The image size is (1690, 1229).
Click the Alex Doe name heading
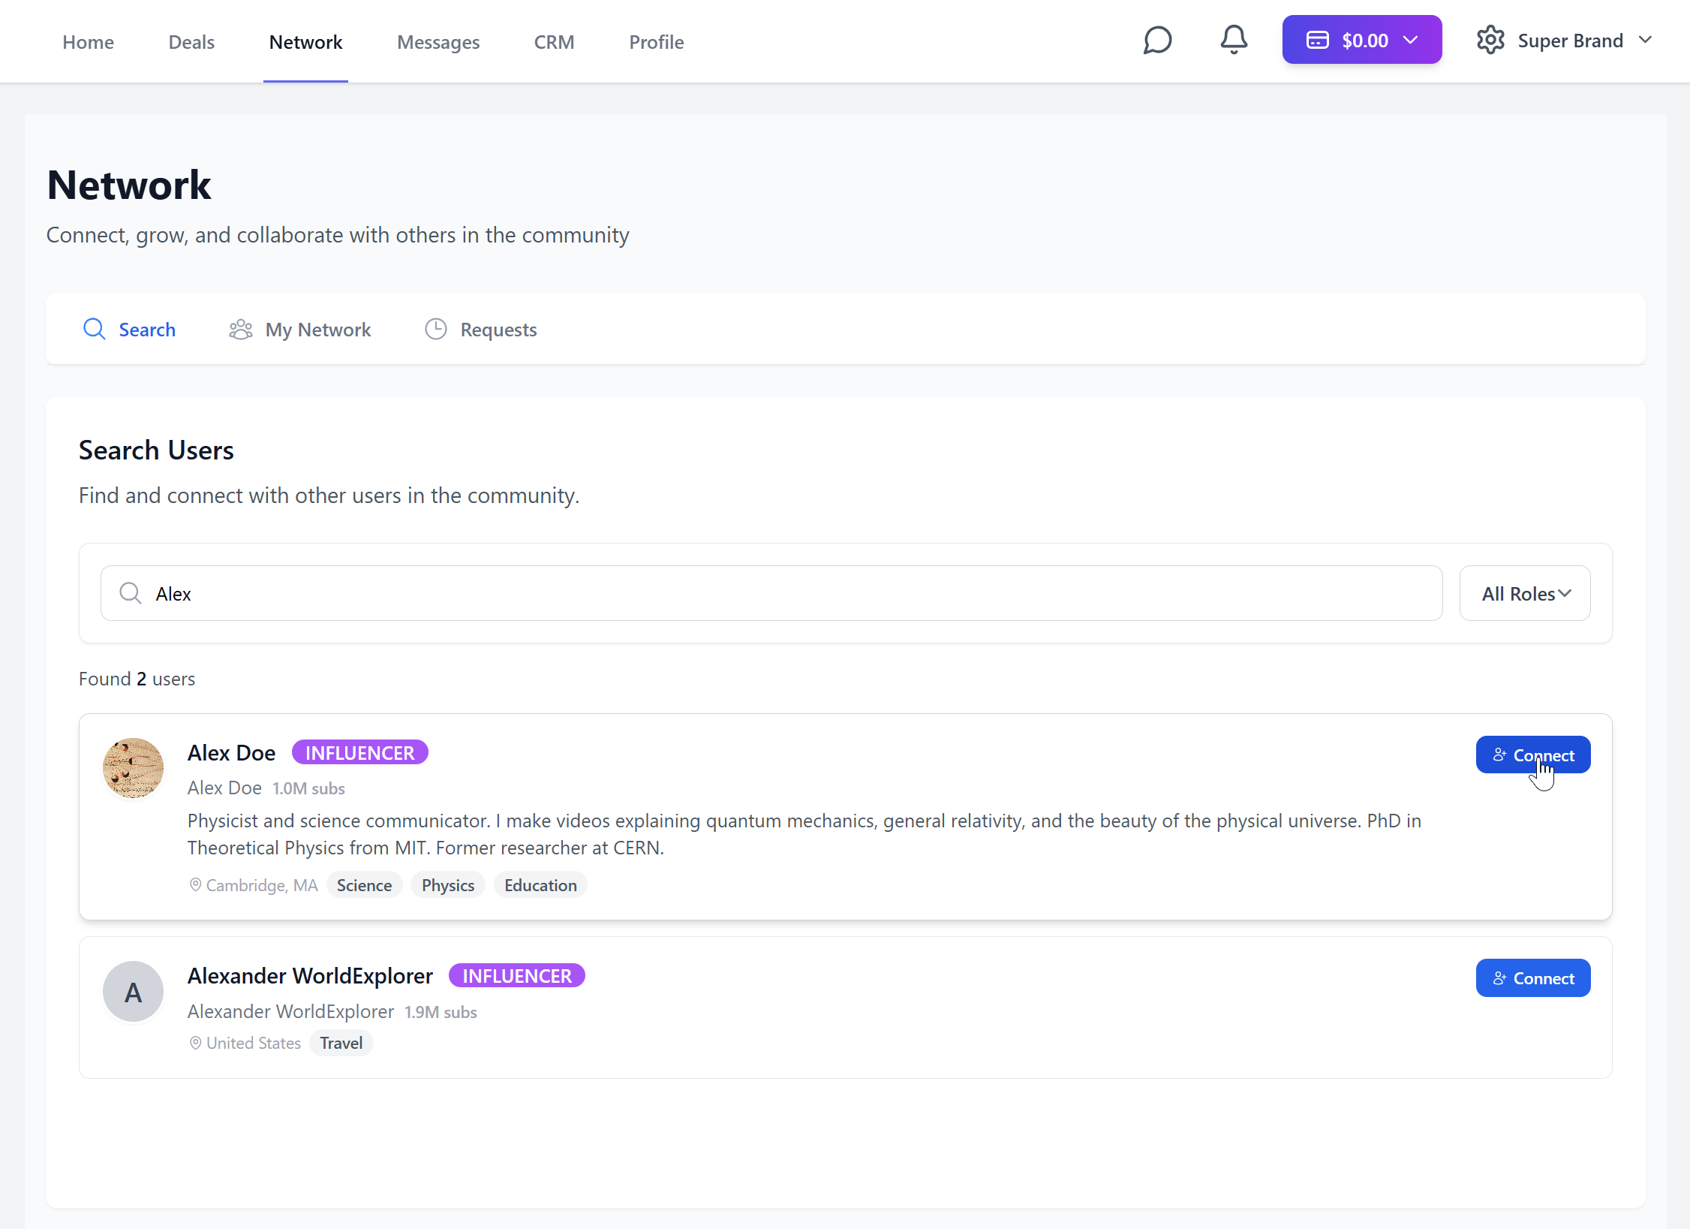[231, 752]
